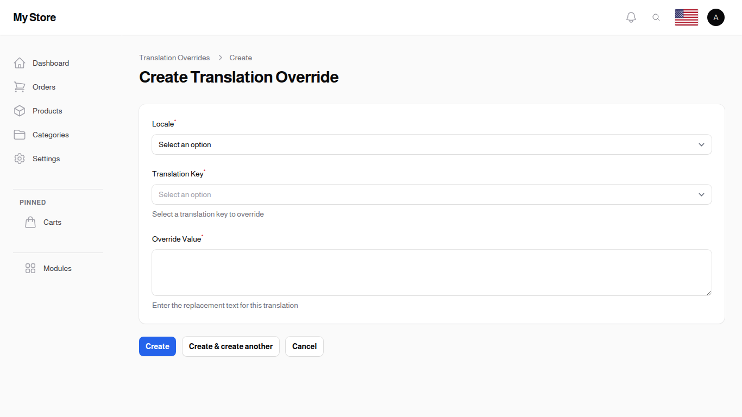Open notifications with the bell icon

point(631,17)
